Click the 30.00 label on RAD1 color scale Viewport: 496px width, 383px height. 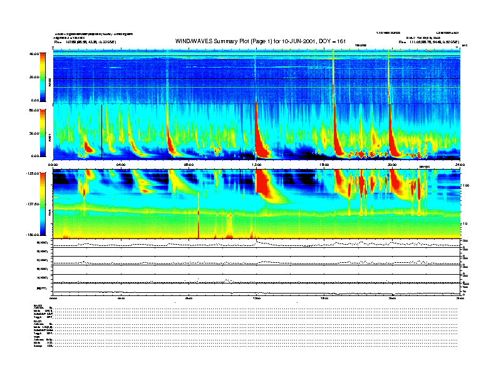[x=34, y=133]
